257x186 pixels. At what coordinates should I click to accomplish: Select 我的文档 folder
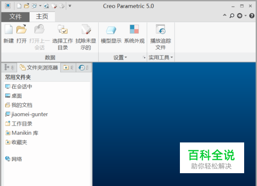pyautogui.click(x=19, y=105)
